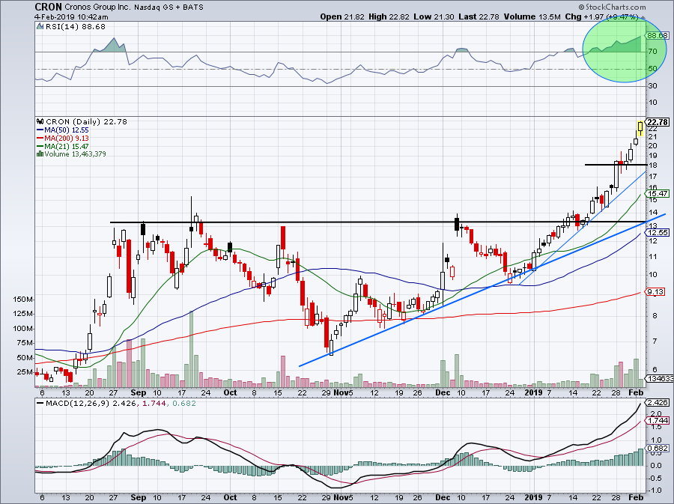Click the 88.68 RSI value tag on right axis

coord(658,36)
